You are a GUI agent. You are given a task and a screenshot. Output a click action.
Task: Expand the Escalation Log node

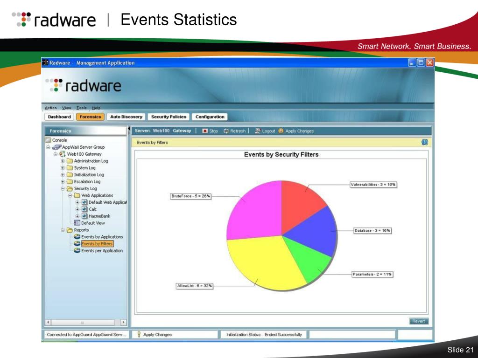click(63, 181)
